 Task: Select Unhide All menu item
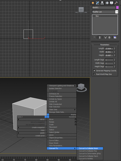click(61, 102)
